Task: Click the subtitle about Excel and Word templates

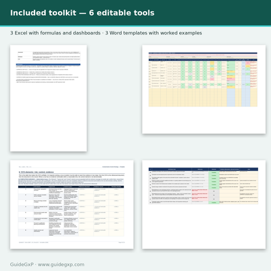Action: (106, 33)
